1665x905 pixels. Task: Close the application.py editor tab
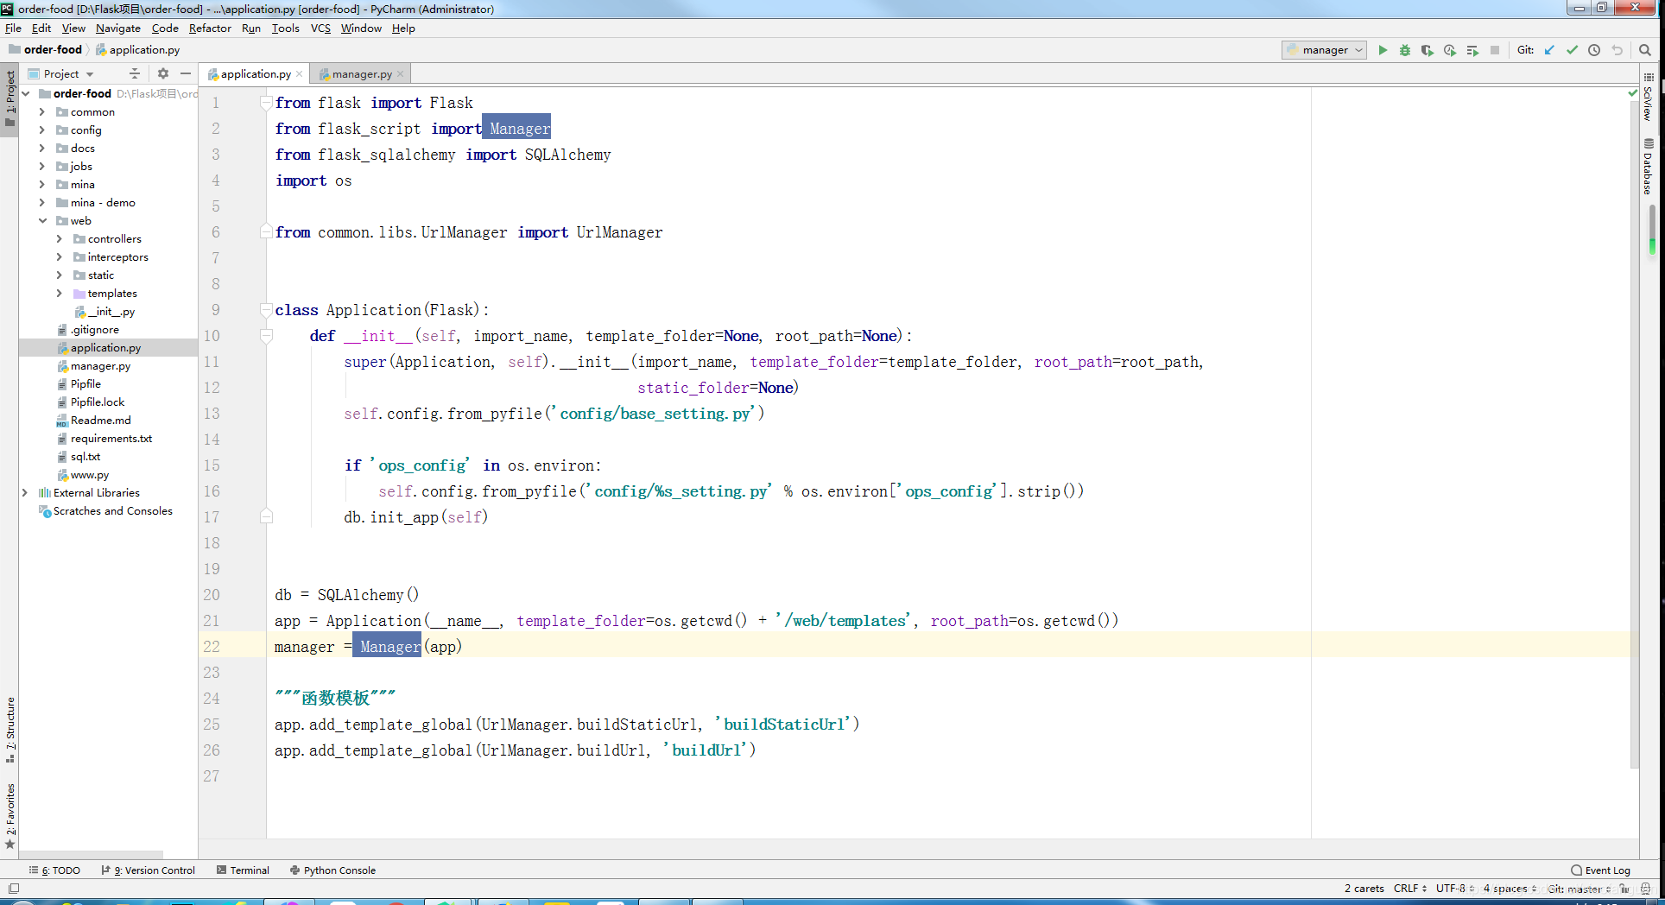click(x=300, y=74)
